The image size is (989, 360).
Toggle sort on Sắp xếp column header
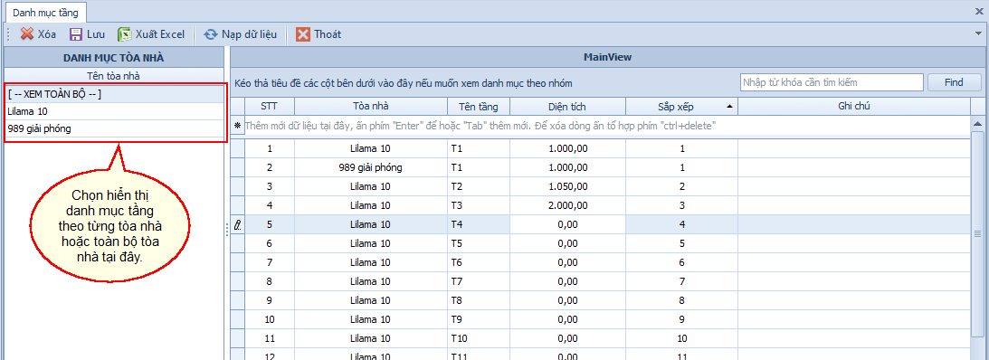pyautogui.click(x=682, y=107)
